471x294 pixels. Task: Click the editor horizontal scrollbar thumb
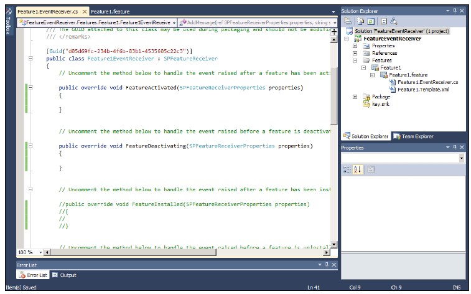(133, 252)
